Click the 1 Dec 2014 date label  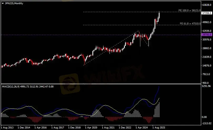tap(24, 128)
